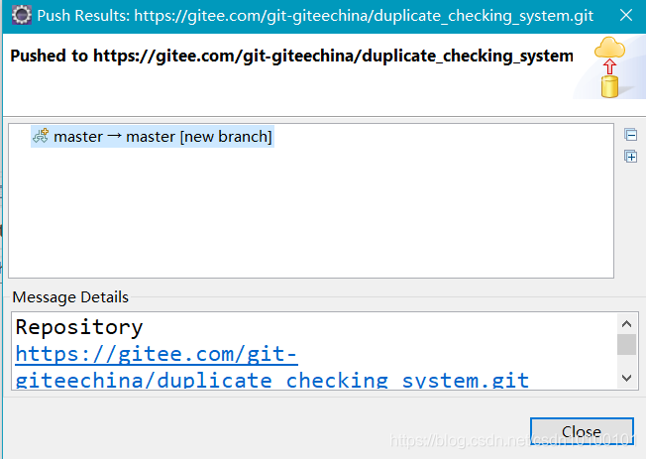646x459 pixels.
Task: Click Message Details scrollbar down arrow
Action: coord(626,378)
